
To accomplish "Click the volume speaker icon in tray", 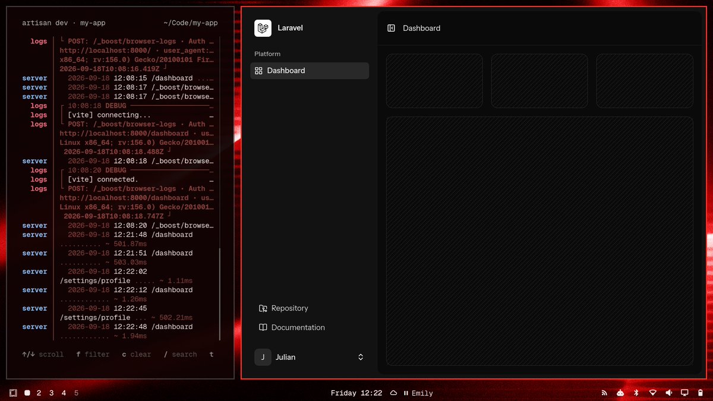I will click(x=668, y=393).
